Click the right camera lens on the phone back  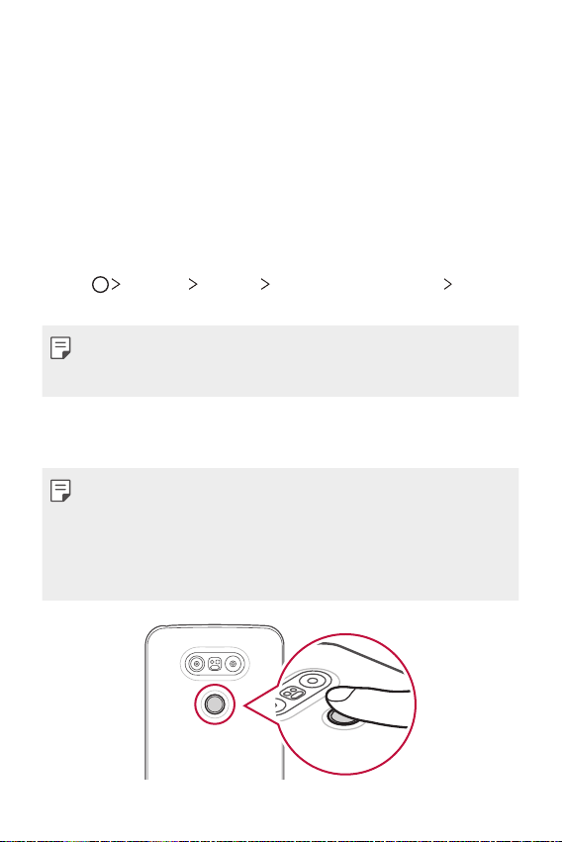coord(233,664)
